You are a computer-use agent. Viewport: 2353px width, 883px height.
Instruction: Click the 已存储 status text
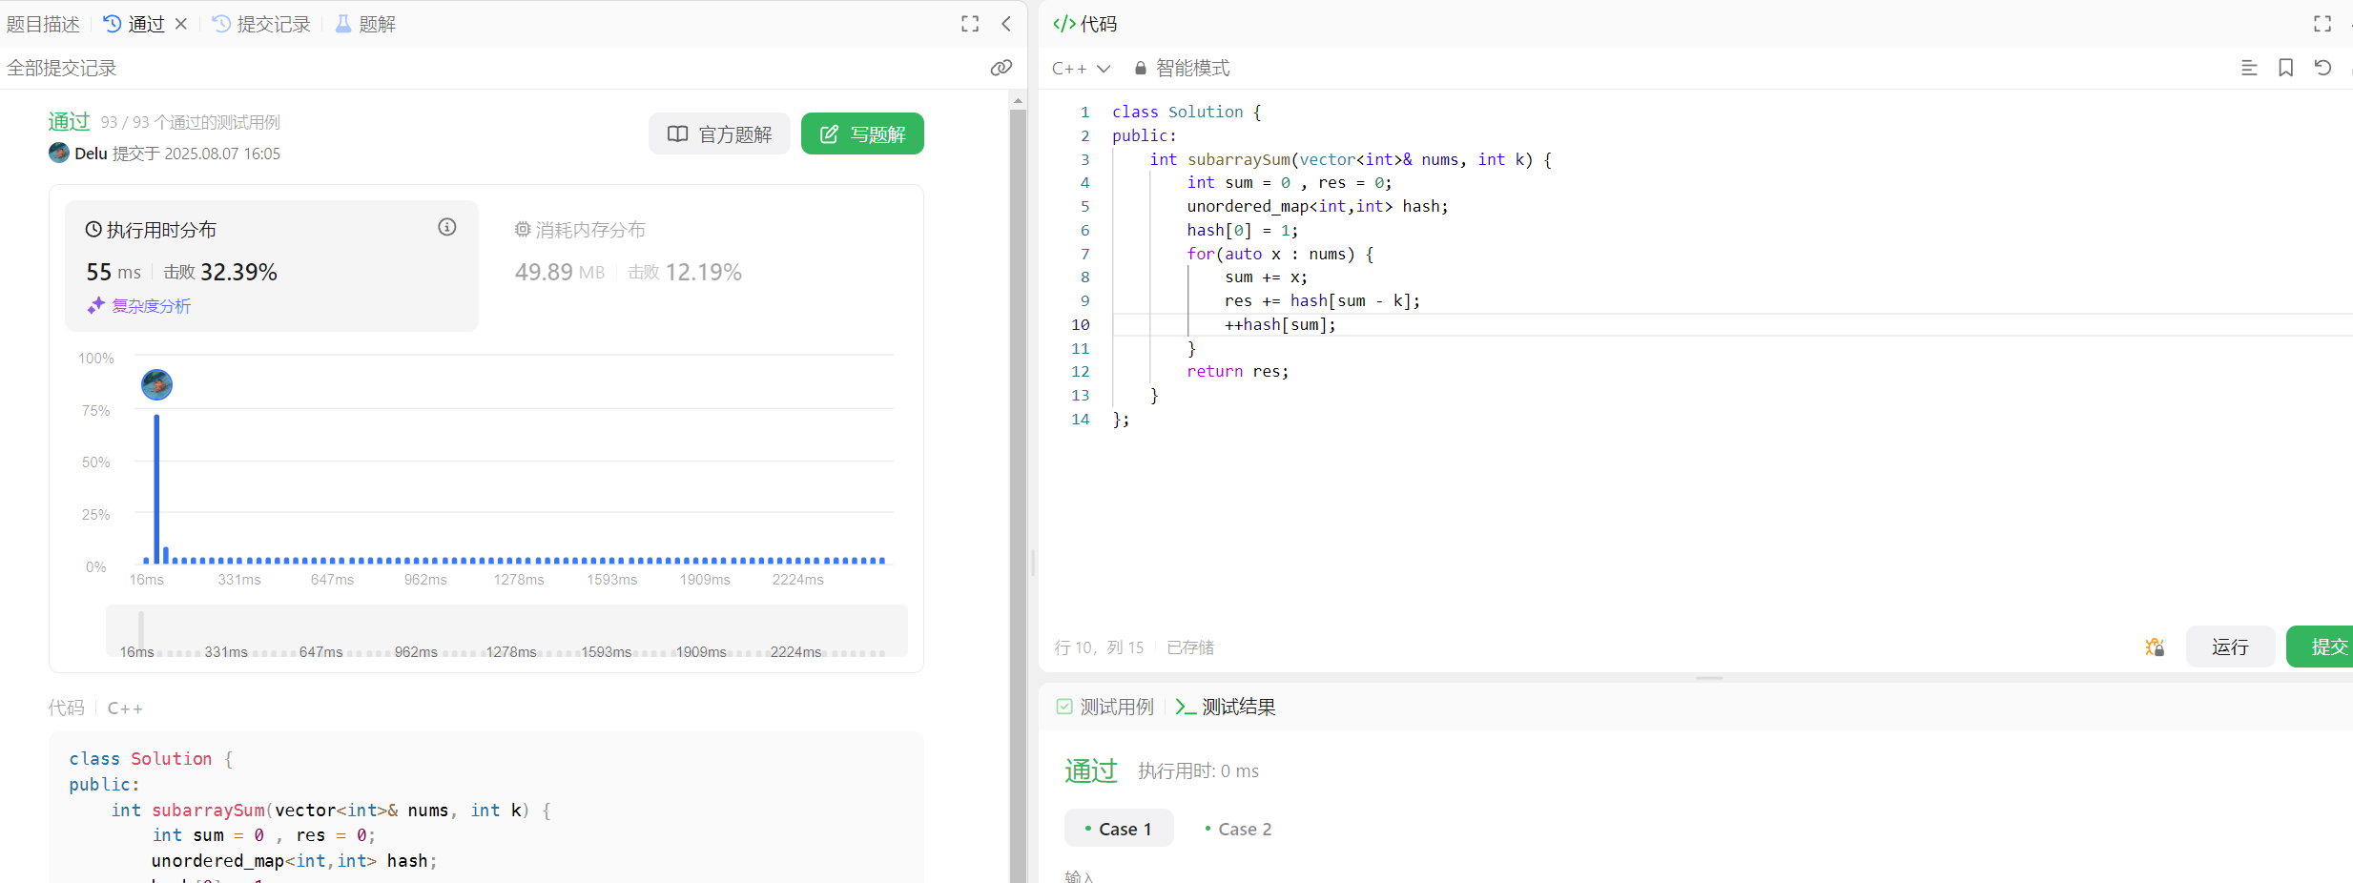coord(1190,647)
